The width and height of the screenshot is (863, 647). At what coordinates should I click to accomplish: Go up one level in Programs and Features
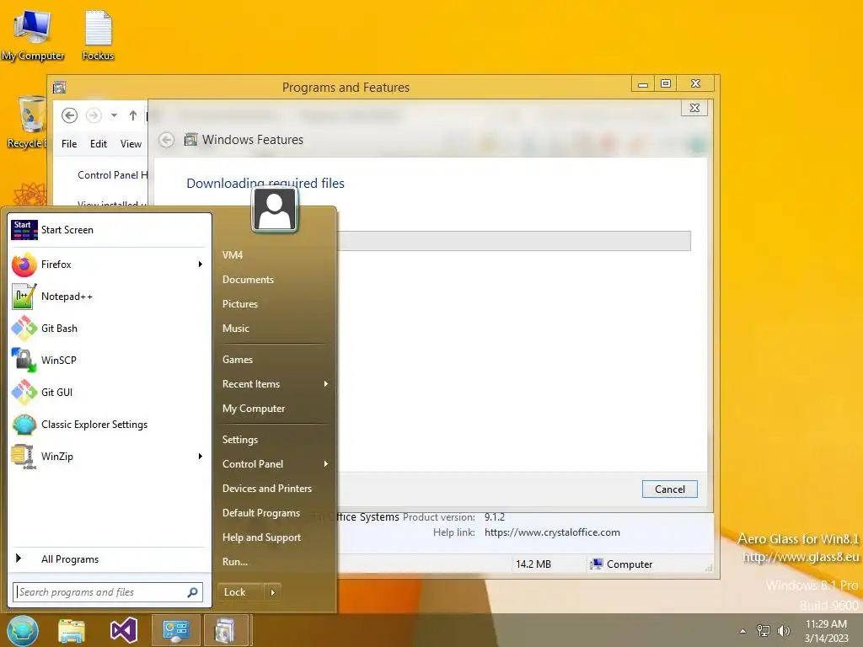[132, 115]
